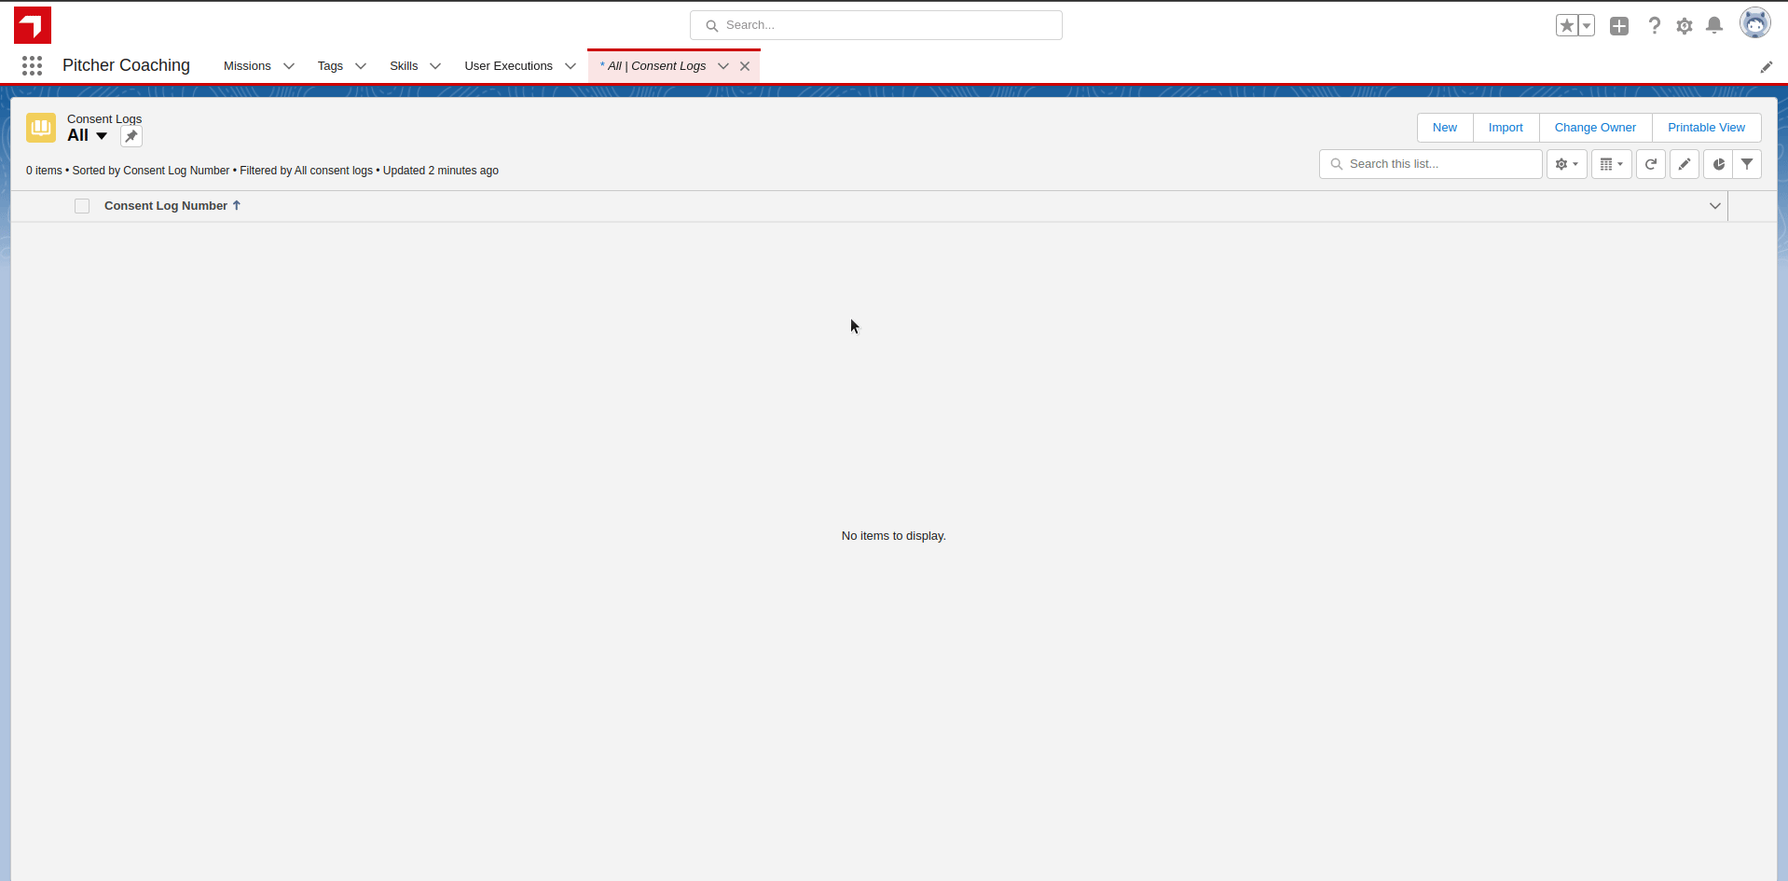The width and height of the screenshot is (1788, 881).
Task: Open the Setup gear icon
Action: pos(1684,26)
